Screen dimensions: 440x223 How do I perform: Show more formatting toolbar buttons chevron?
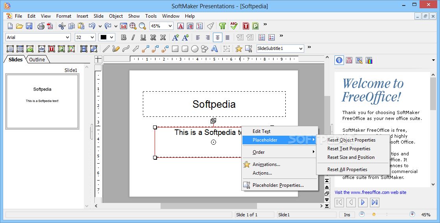coord(281,36)
